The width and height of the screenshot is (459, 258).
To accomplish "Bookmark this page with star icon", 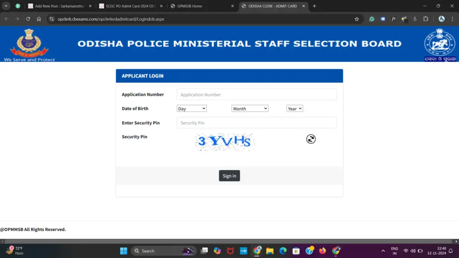I will click(356, 19).
